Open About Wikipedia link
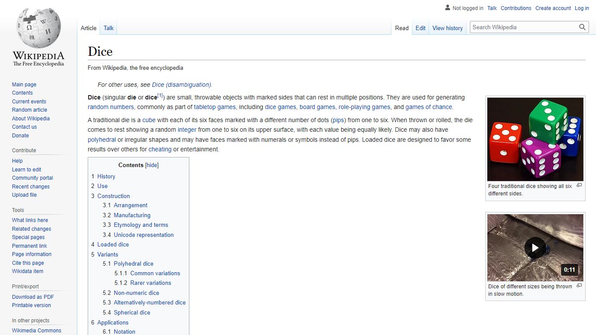The height and width of the screenshot is (335, 596). [x=31, y=119]
